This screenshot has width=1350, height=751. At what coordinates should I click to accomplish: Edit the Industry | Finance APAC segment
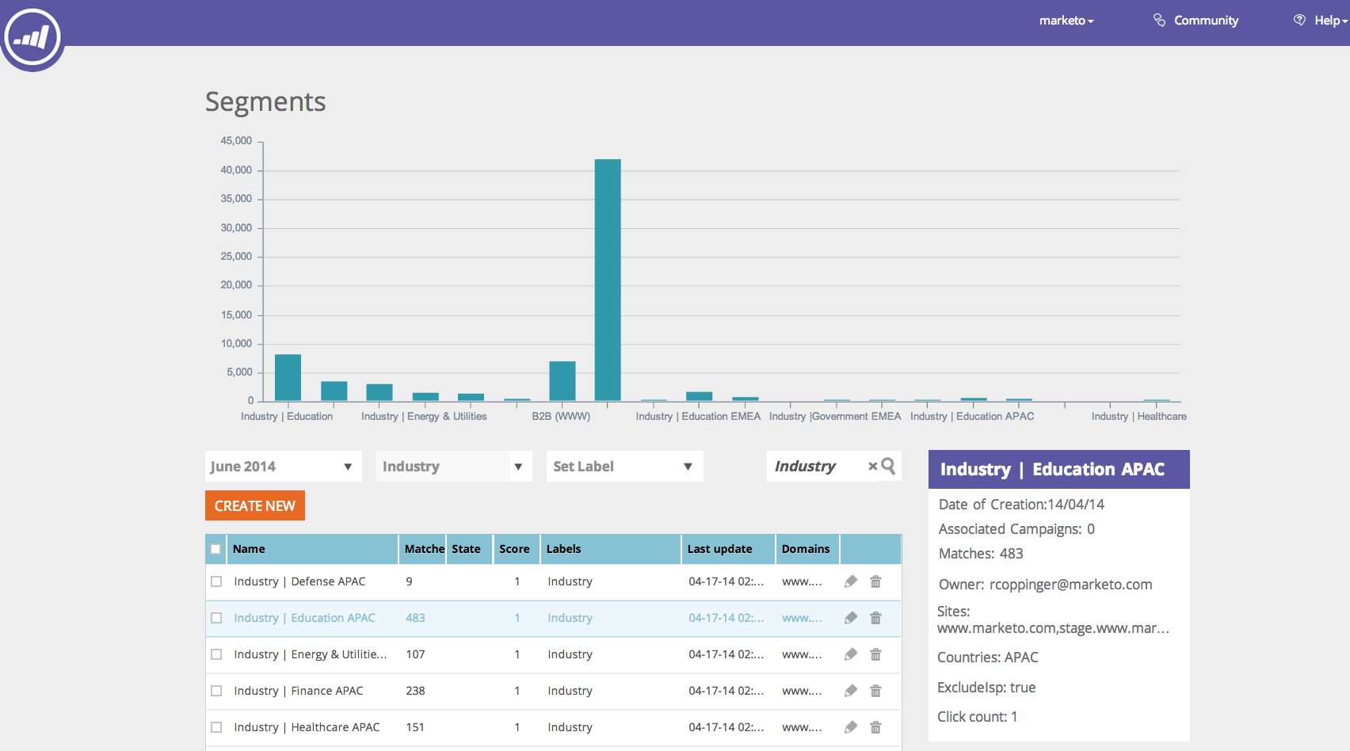[x=851, y=691]
